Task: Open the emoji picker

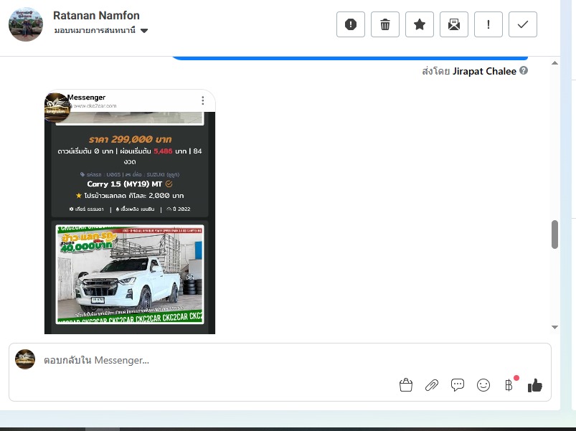Action: point(483,385)
